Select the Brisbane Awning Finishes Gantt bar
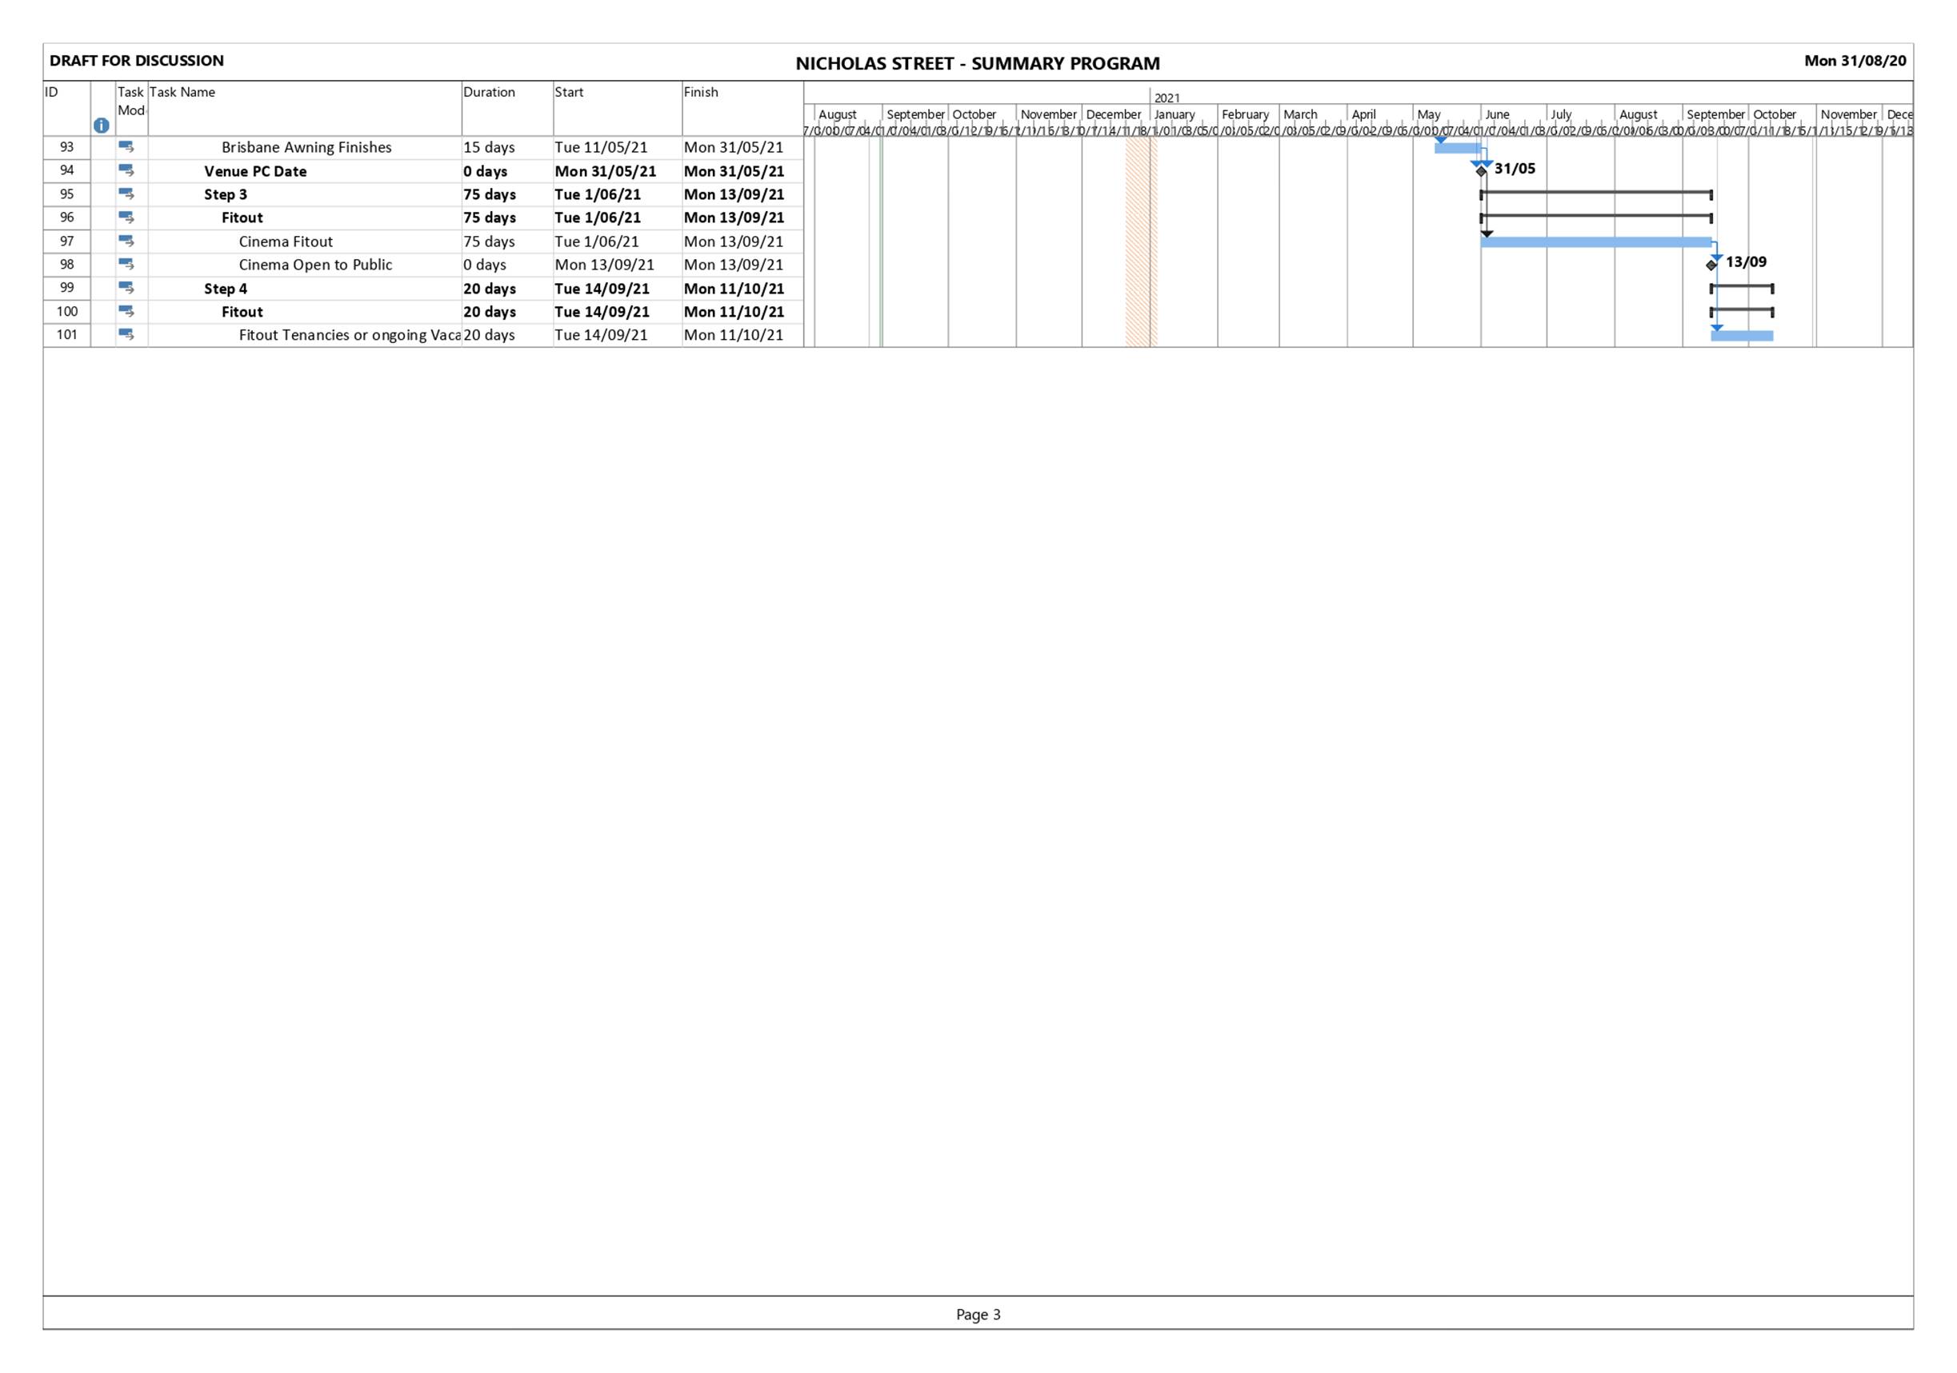This screenshot has height=1373, width=1957. [1458, 148]
